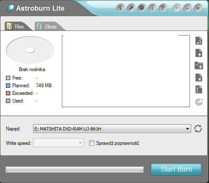Click the red Exceeded color swatch

[x=8, y=93]
